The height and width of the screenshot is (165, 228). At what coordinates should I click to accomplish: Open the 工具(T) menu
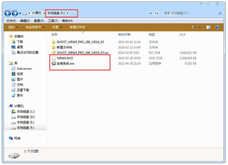pos(53,21)
